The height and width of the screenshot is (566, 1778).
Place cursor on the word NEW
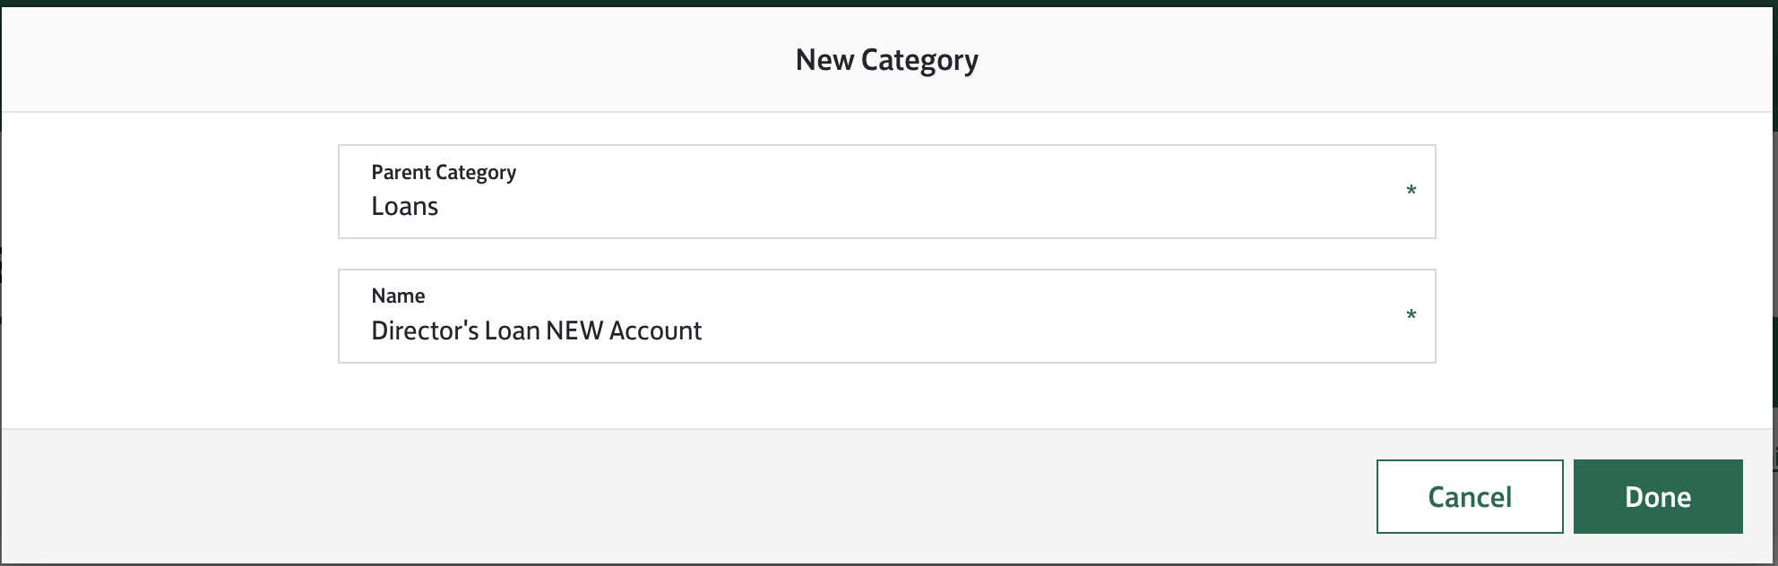point(574,331)
